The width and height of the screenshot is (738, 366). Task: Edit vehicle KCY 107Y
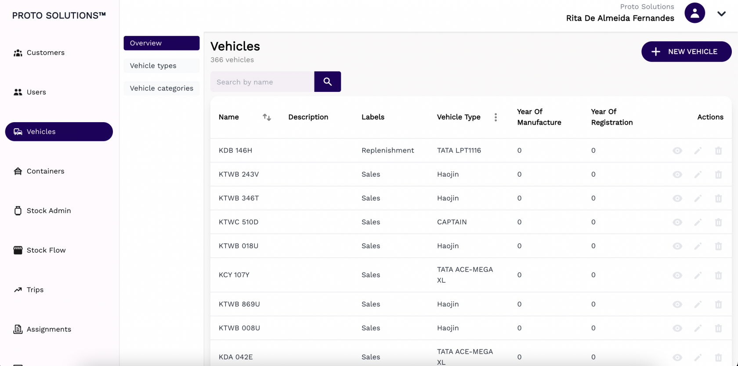click(x=698, y=275)
